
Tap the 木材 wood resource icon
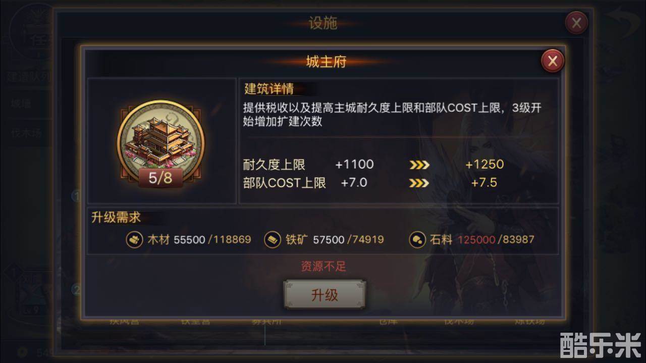[x=134, y=239]
